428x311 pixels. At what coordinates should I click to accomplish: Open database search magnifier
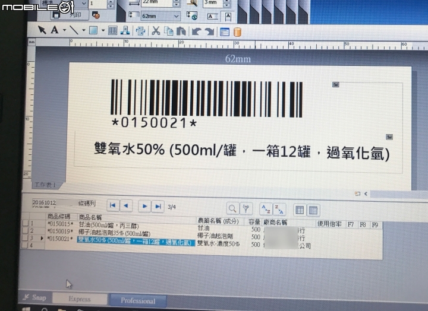click(232, 208)
